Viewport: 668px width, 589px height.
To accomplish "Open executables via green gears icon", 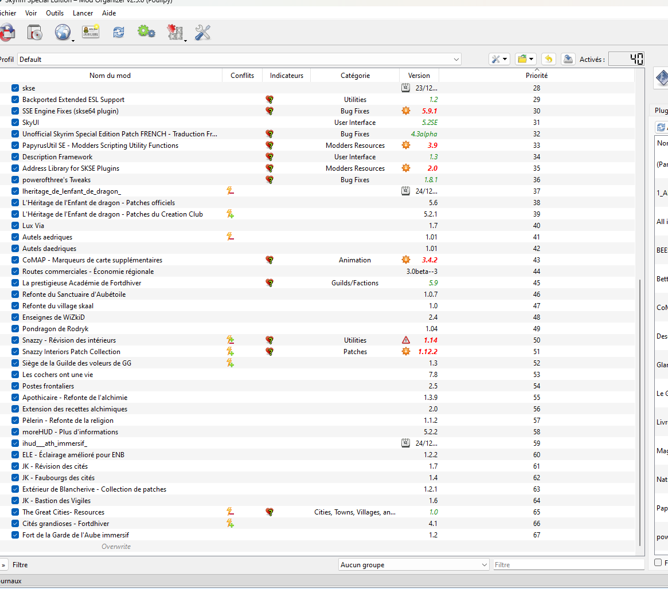I will click(146, 32).
